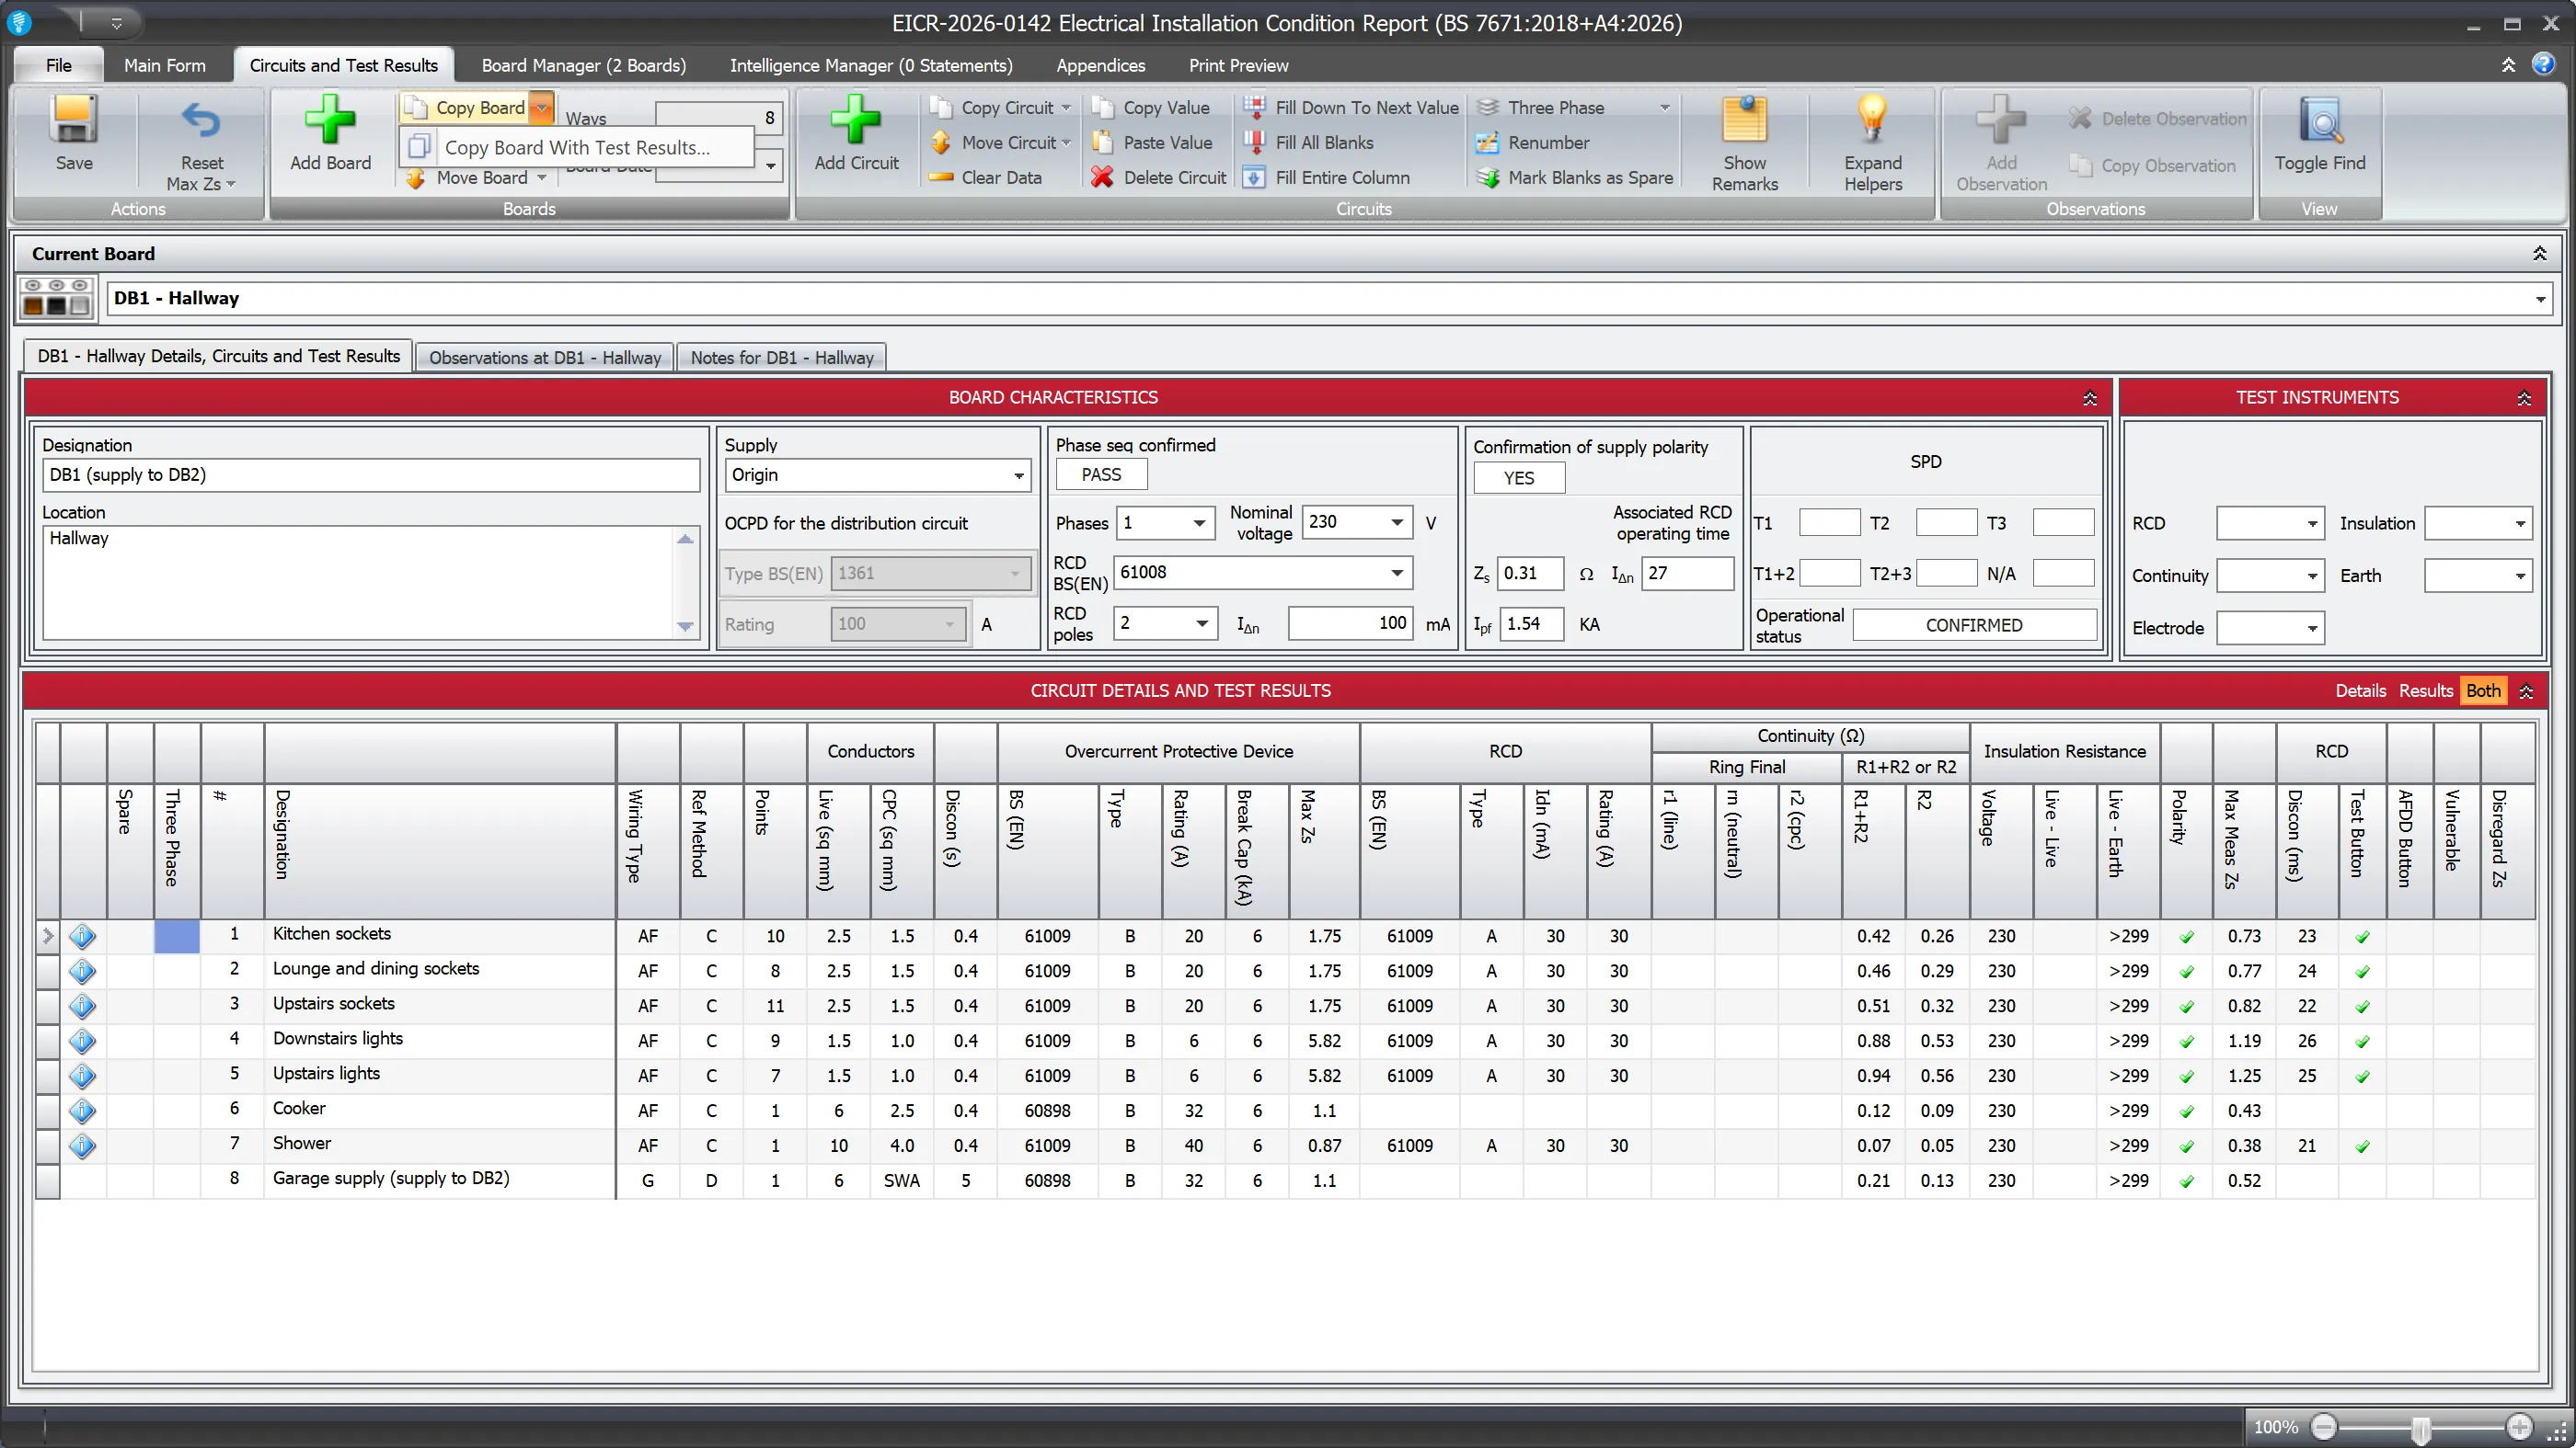The height and width of the screenshot is (1448, 2576).
Task: Click the Delete Circuit red cross
Action: pyautogui.click(x=1102, y=177)
